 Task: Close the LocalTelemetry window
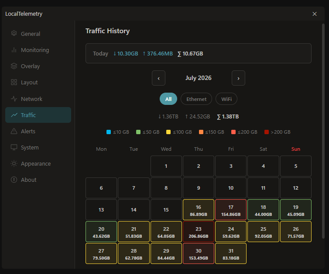click(315, 14)
